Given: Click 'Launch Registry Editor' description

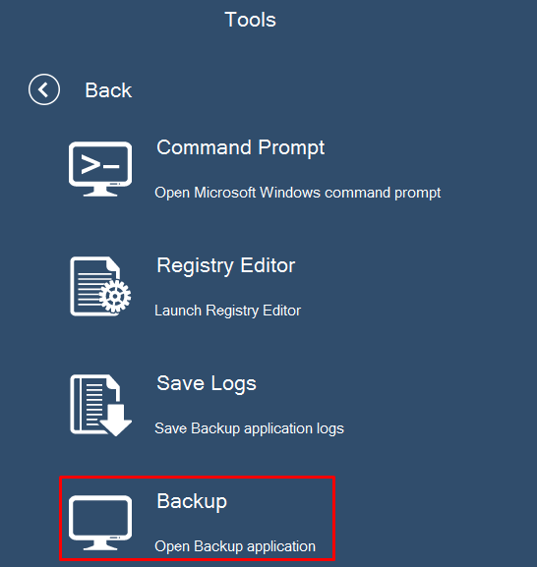Looking at the screenshot, I should [x=227, y=311].
